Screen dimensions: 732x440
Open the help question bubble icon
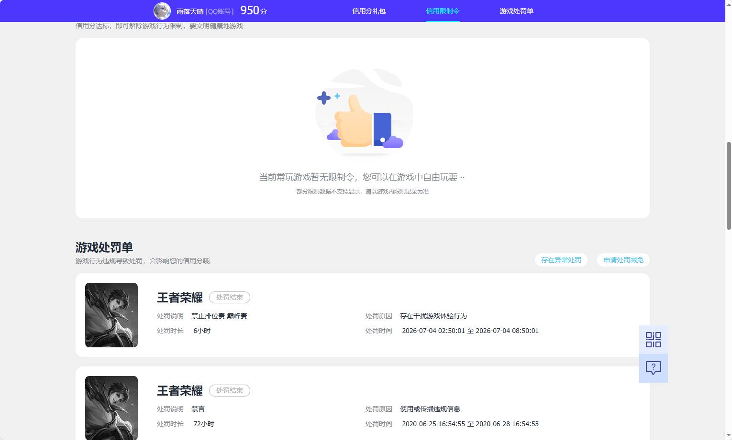(x=653, y=368)
